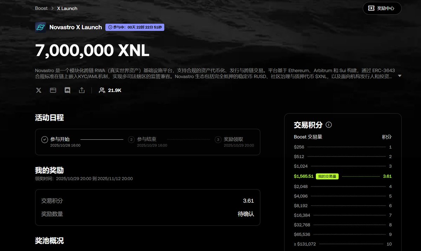421x251 pixels.
Task: Click the X Launch breadcrumb
Action: tap(67, 8)
